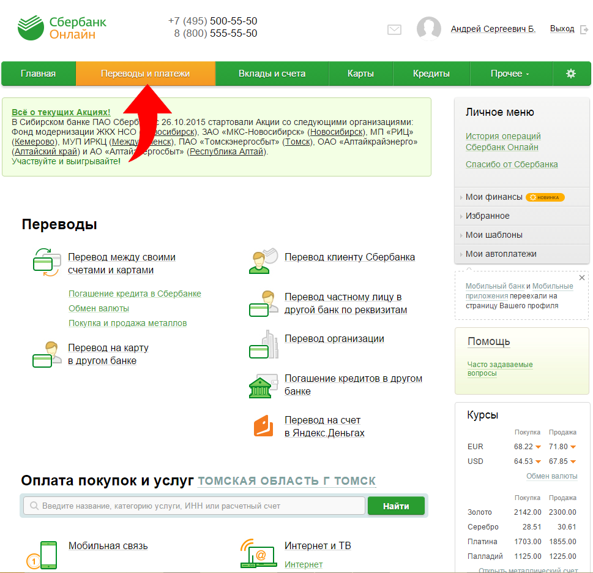Click the Новосибирск link after ЗАО МКС-Новосибирск
593x573 pixels.
coord(337,132)
